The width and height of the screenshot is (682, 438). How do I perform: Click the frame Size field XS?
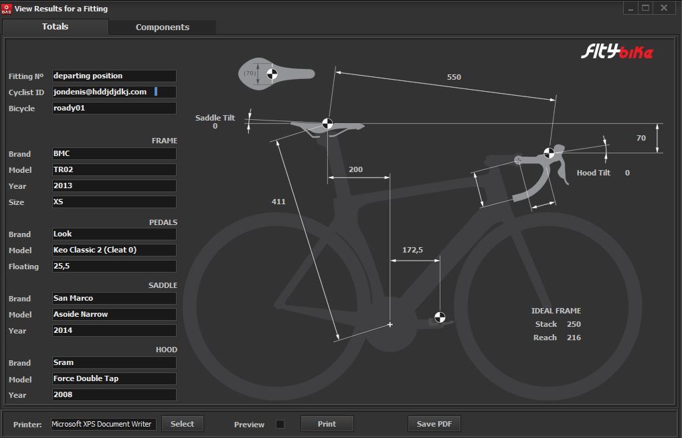point(114,202)
